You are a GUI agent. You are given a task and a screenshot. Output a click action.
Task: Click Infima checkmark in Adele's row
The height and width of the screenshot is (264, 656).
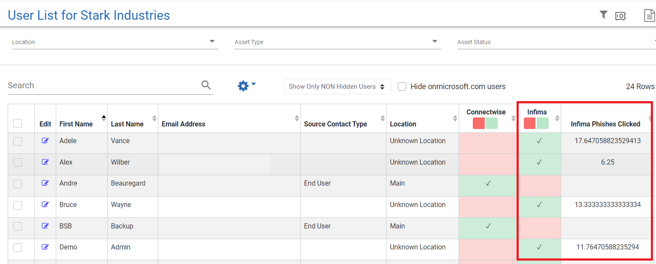coord(539,141)
